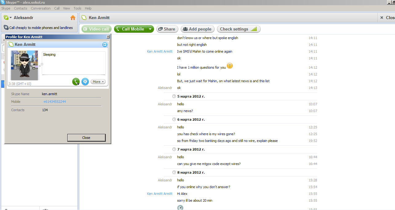Click the clock icon beside 6 марта 2012
The width and height of the screenshot is (395, 210).
[174, 119]
